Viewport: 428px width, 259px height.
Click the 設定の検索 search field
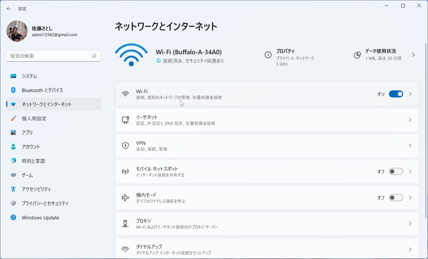pos(49,56)
